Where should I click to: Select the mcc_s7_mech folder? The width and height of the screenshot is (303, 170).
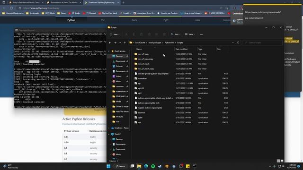[x=143, y=64]
